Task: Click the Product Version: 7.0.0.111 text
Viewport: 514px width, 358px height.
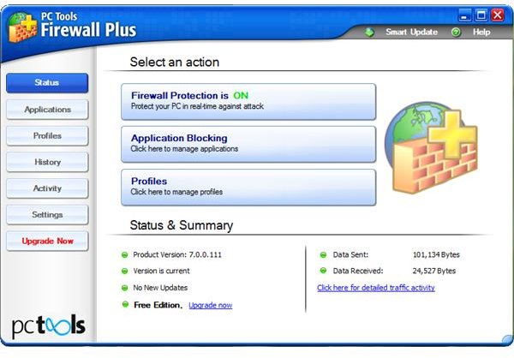Action: coord(177,254)
